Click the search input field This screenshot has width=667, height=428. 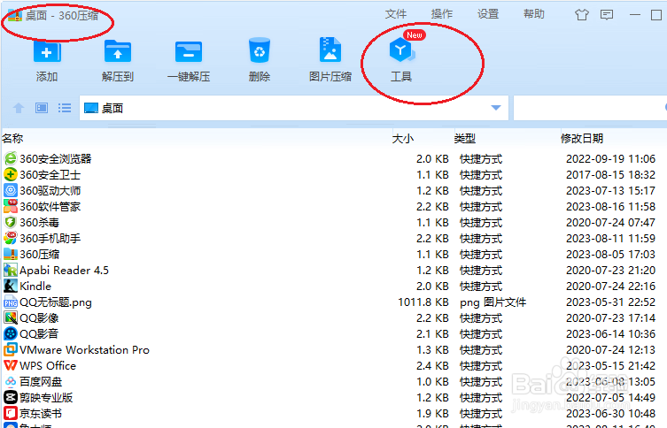(x=590, y=108)
